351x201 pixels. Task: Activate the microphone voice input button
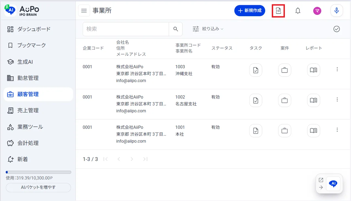click(x=337, y=11)
